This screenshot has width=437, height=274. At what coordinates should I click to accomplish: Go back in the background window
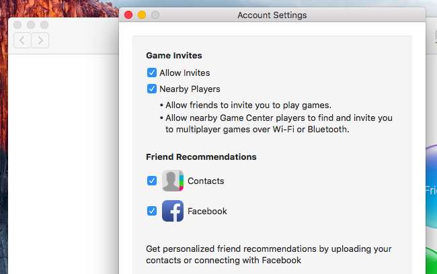click(x=22, y=40)
